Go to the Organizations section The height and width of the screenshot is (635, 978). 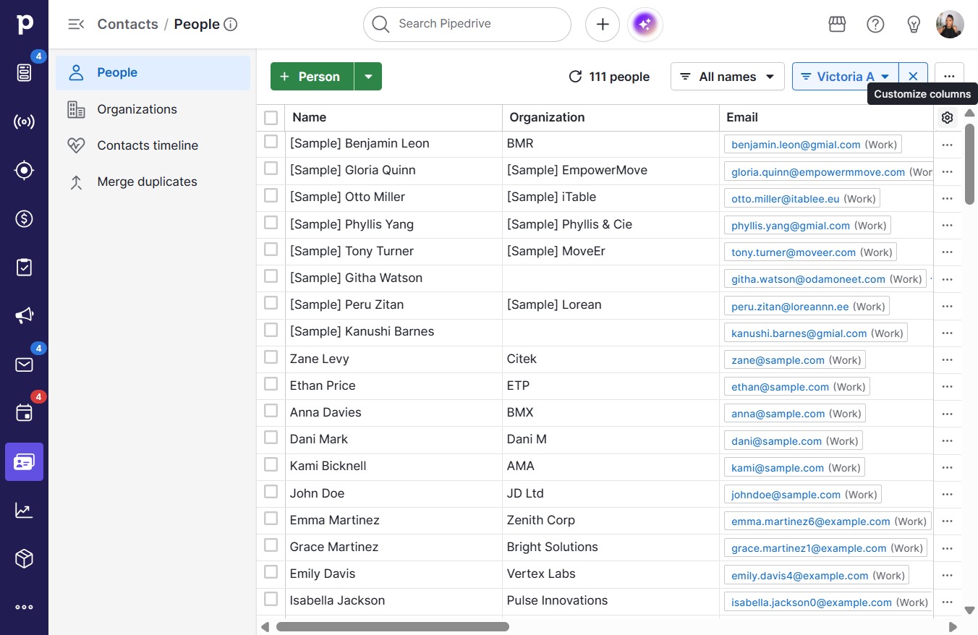153,109
